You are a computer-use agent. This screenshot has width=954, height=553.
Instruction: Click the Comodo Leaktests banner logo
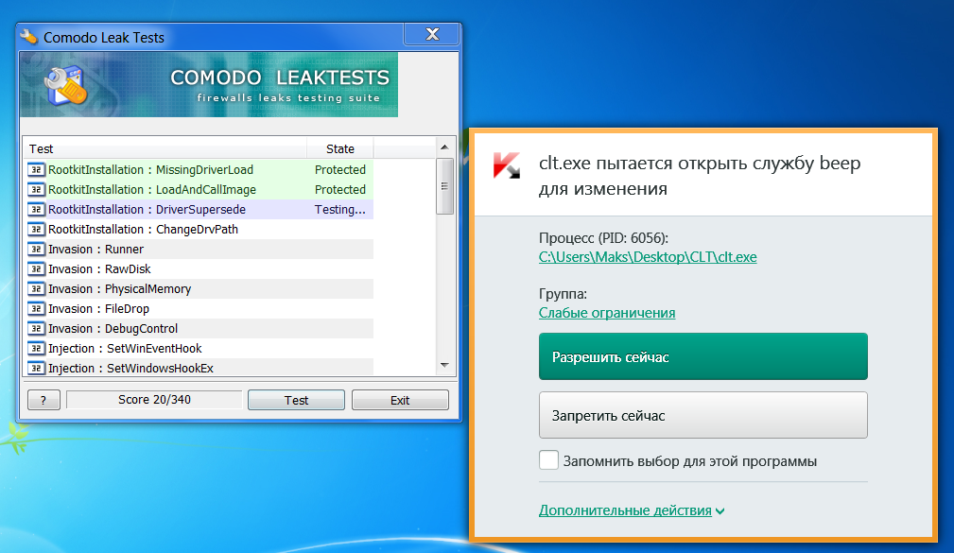pos(65,85)
